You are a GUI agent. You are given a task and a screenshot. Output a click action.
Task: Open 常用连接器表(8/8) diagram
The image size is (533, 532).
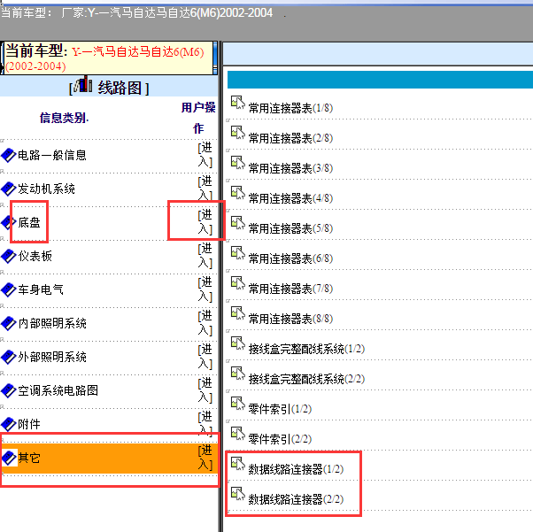[290, 319]
